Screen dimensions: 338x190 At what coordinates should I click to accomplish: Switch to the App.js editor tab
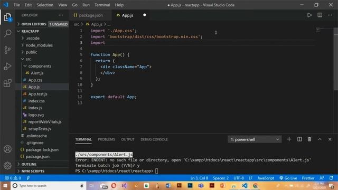tap(131, 15)
